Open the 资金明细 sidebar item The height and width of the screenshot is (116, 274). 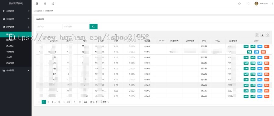[x=10, y=63]
